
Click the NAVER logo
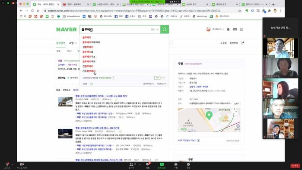[x=67, y=29]
